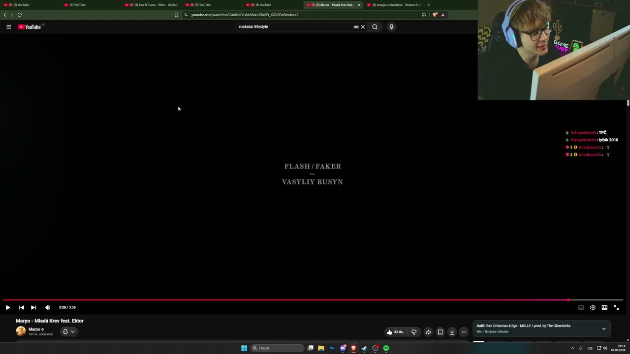Viewport: 630px width, 354px height.
Task: Clear the search query with the X
Action: tap(363, 27)
